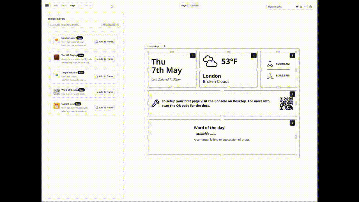This screenshot has width=359, height=202.
Task: Click the 8:34:32 PM sunset time
Action: coord(283,75)
